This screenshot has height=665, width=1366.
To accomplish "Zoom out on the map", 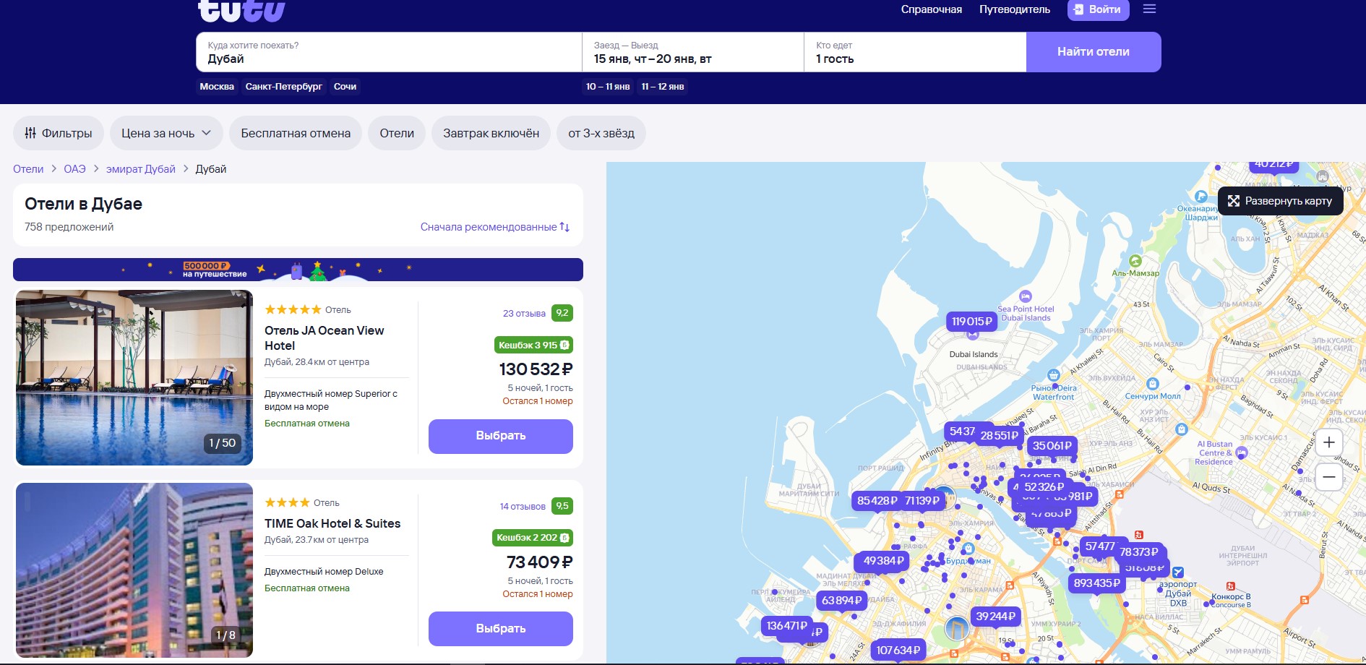I will pos(1328,477).
